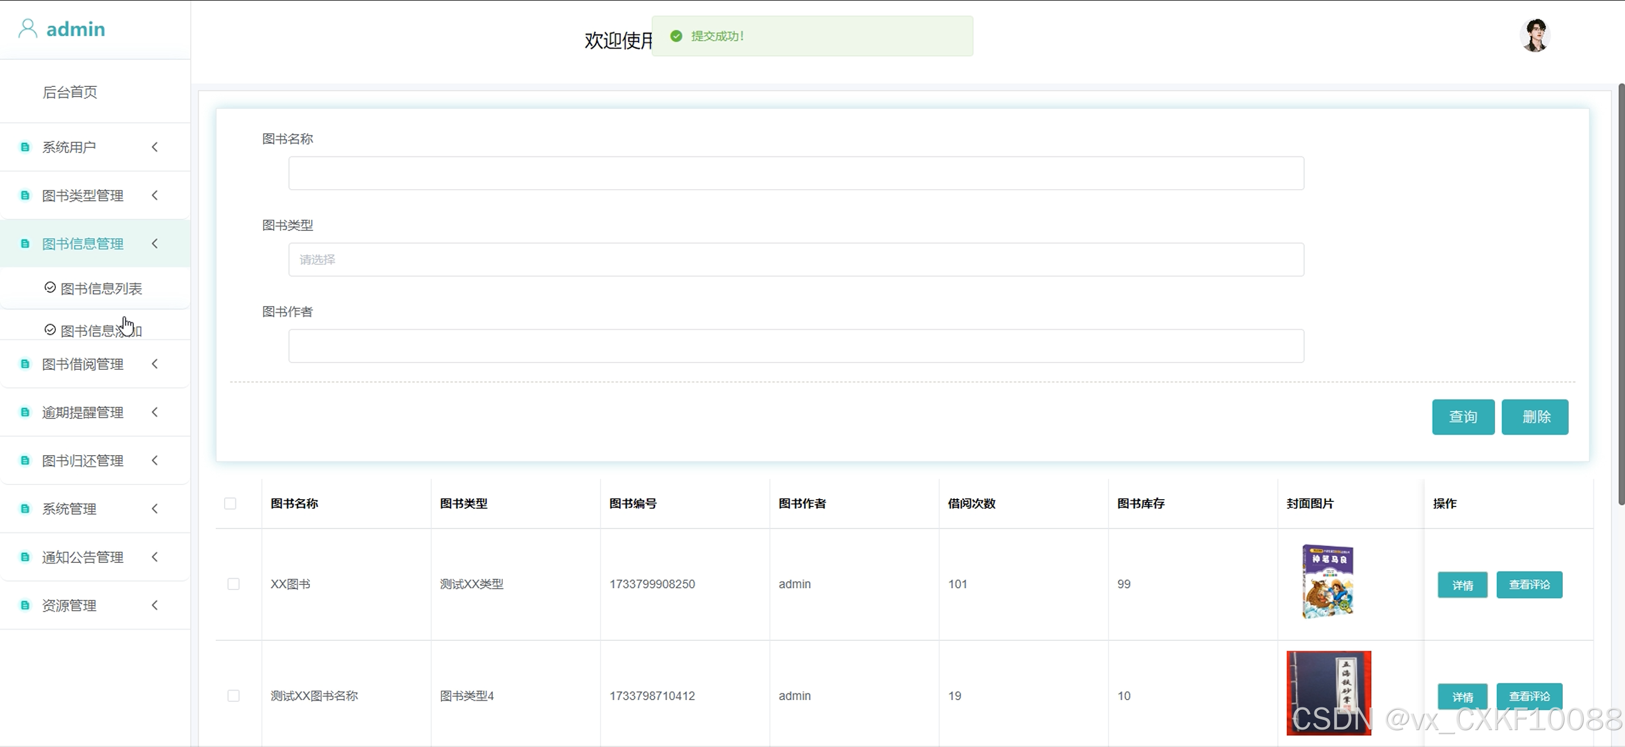Viewport: 1625px width, 747px height.
Task: Click the green document icon beside 系统用户
Action: click(x=25, y=147)
